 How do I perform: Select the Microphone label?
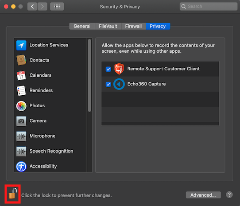[43, 136]
